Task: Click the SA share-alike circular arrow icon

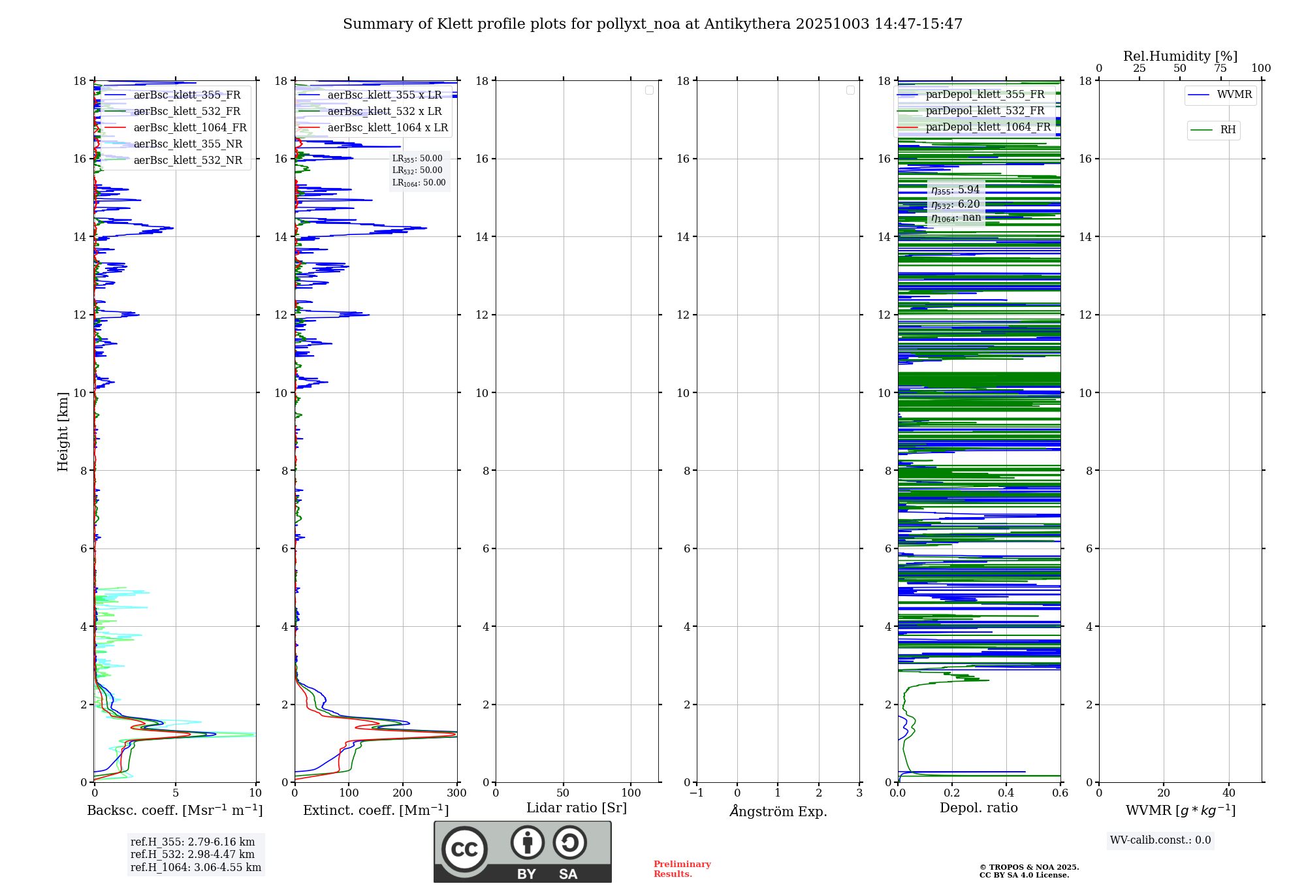Action: point(569,842)
